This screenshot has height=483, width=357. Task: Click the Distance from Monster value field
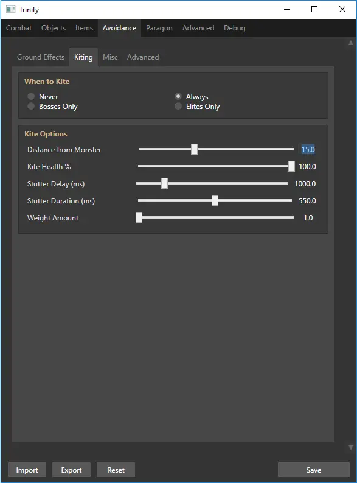coord(308,150)
